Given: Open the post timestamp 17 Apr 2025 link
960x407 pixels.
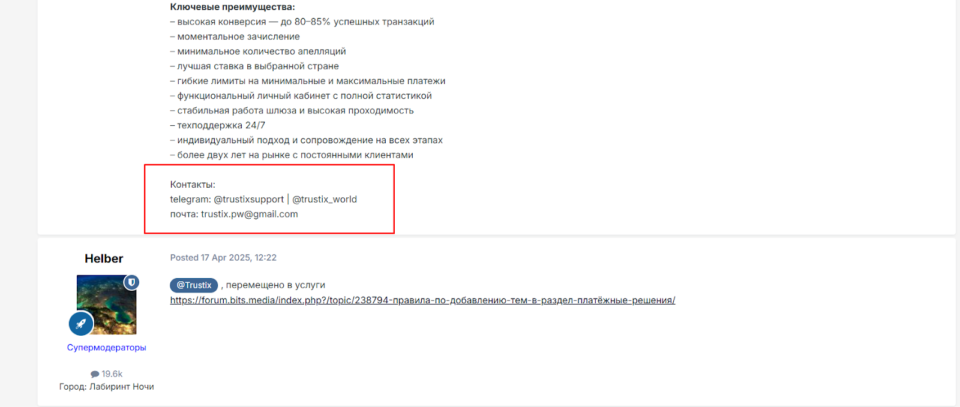Looking at the screenshot, I should click(223, 258).
